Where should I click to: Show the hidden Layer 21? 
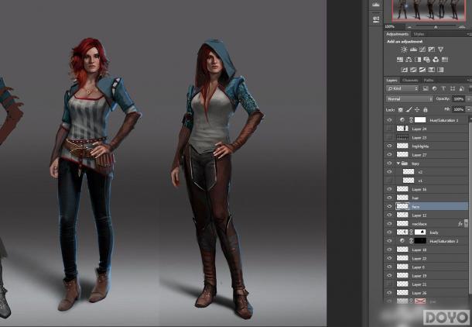point(389,284)
